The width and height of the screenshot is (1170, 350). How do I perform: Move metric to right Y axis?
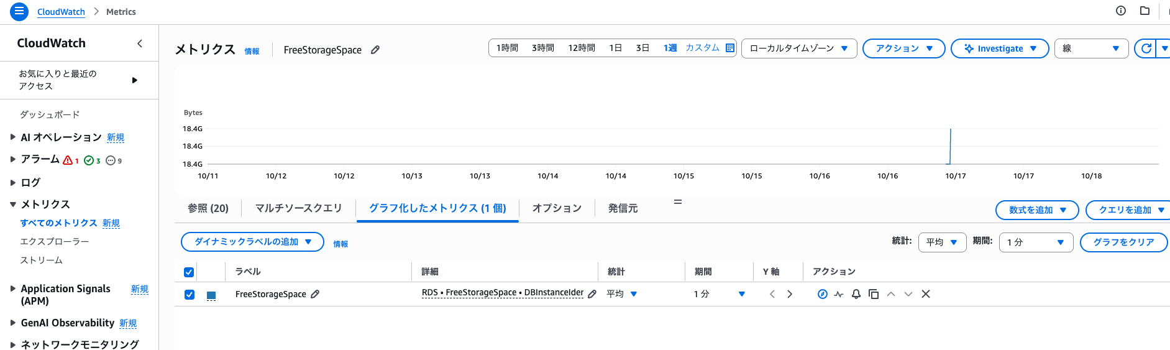[x=790, y=294]
